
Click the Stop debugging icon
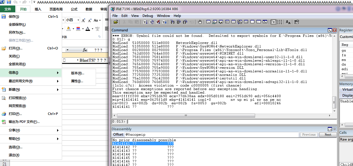click(x=158, y=22)
